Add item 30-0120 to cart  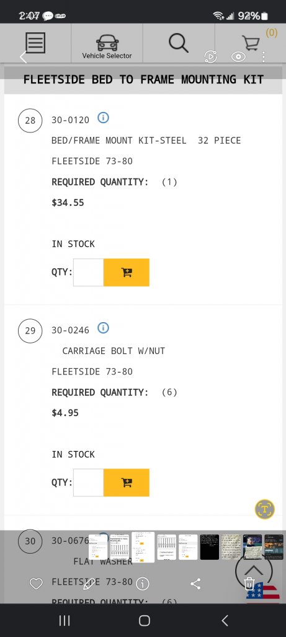(127, 272)
